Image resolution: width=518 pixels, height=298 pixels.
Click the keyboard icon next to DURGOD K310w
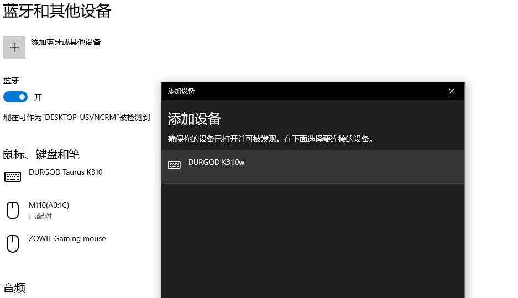(x=174, y=165)
